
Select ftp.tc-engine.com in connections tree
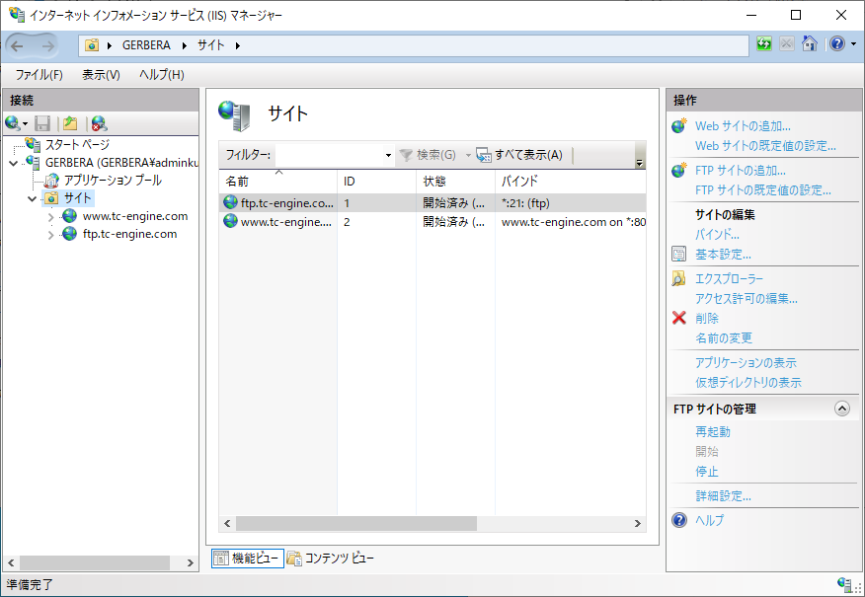pos(129,234)
